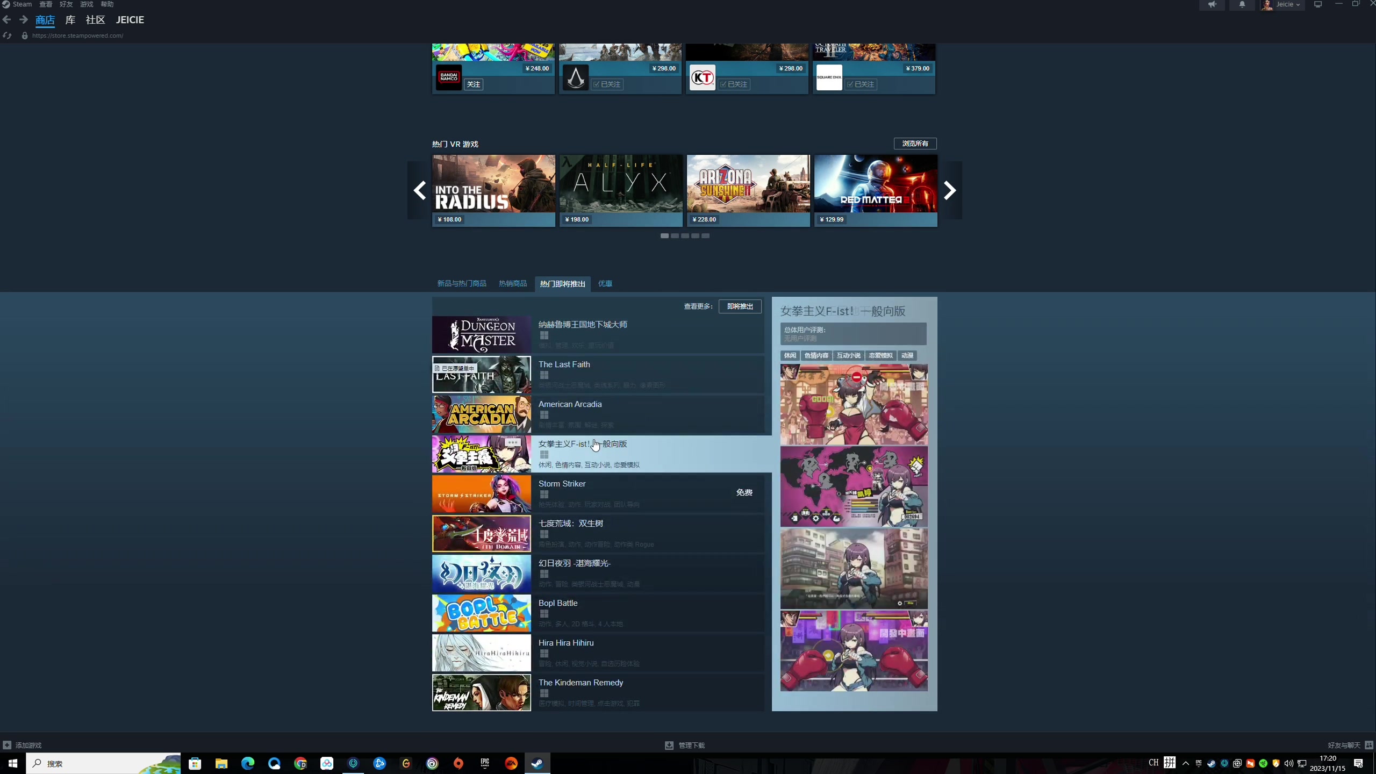
Task: Open Hira Hira Hihiru game row
Action: [x=598, y=653]
